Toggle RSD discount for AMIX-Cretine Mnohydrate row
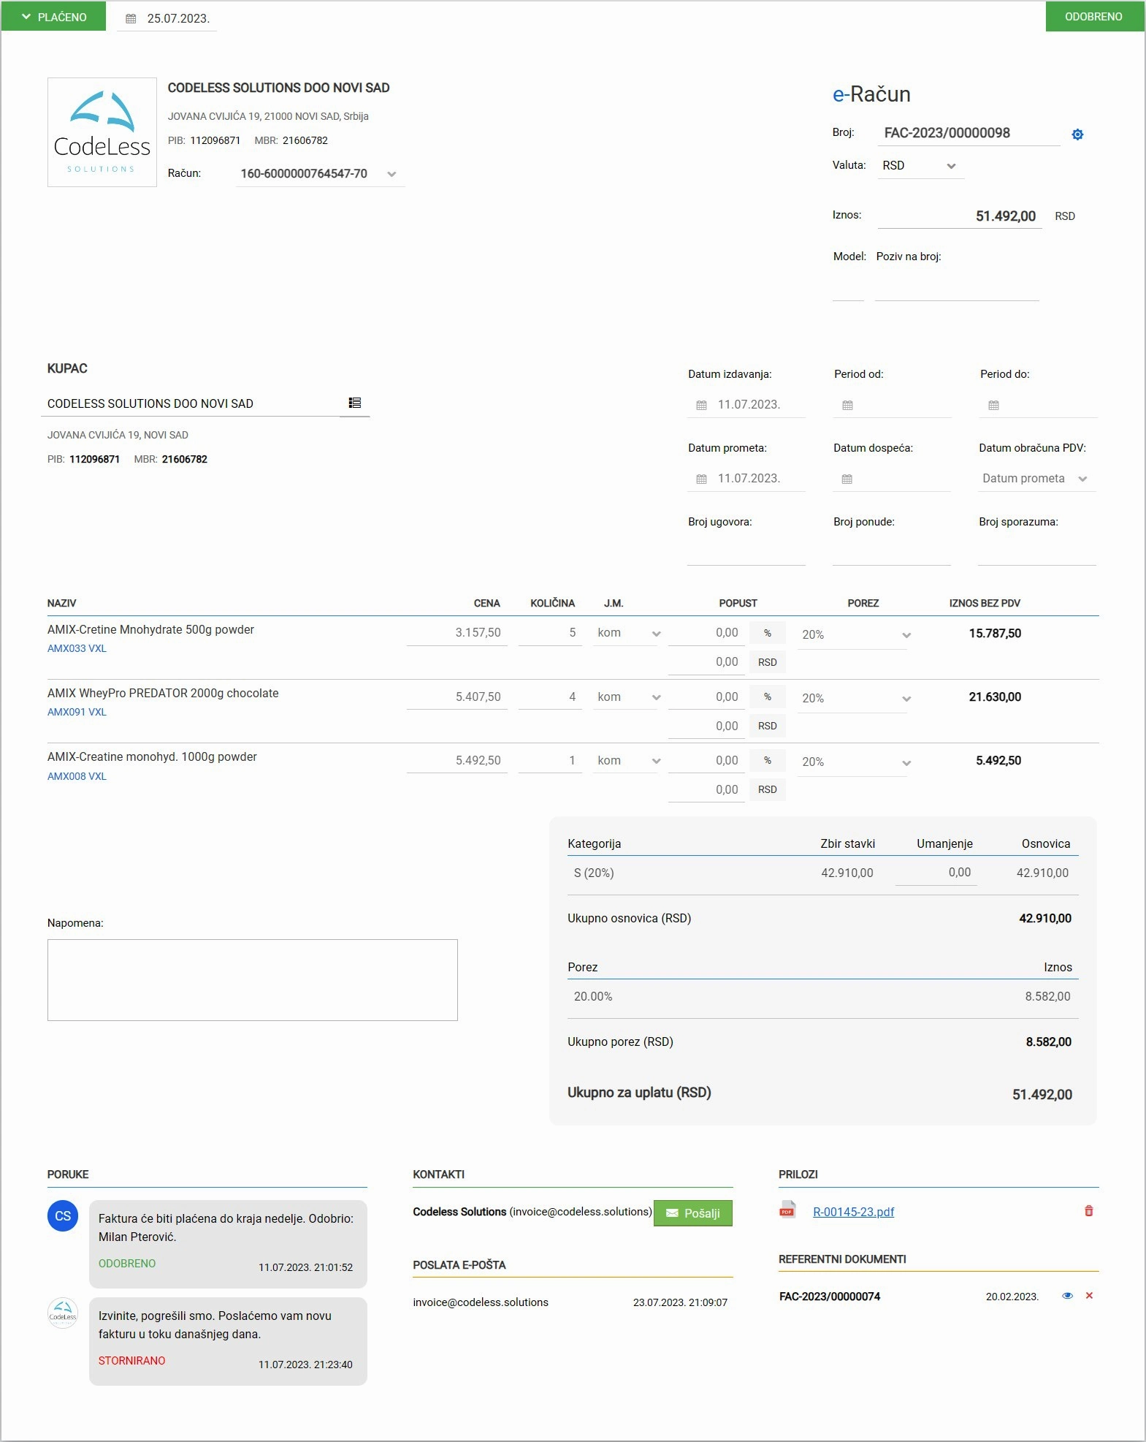The image size is (1146, 1442). [768, 662]
